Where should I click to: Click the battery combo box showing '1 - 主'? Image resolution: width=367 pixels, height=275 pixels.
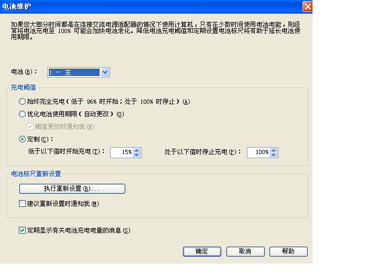coord(73,73)
